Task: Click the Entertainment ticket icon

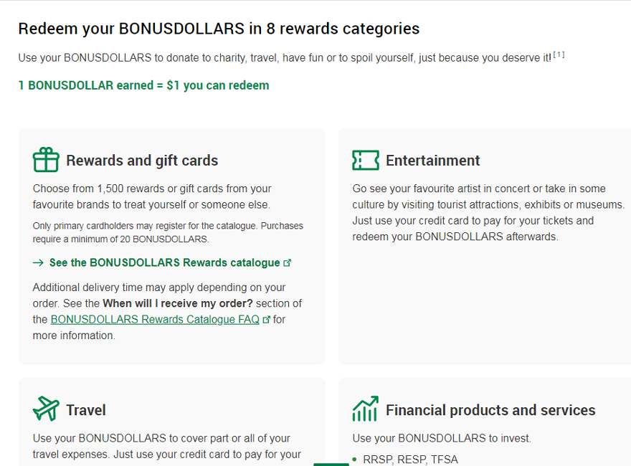Action: click(x=365, y=160)
